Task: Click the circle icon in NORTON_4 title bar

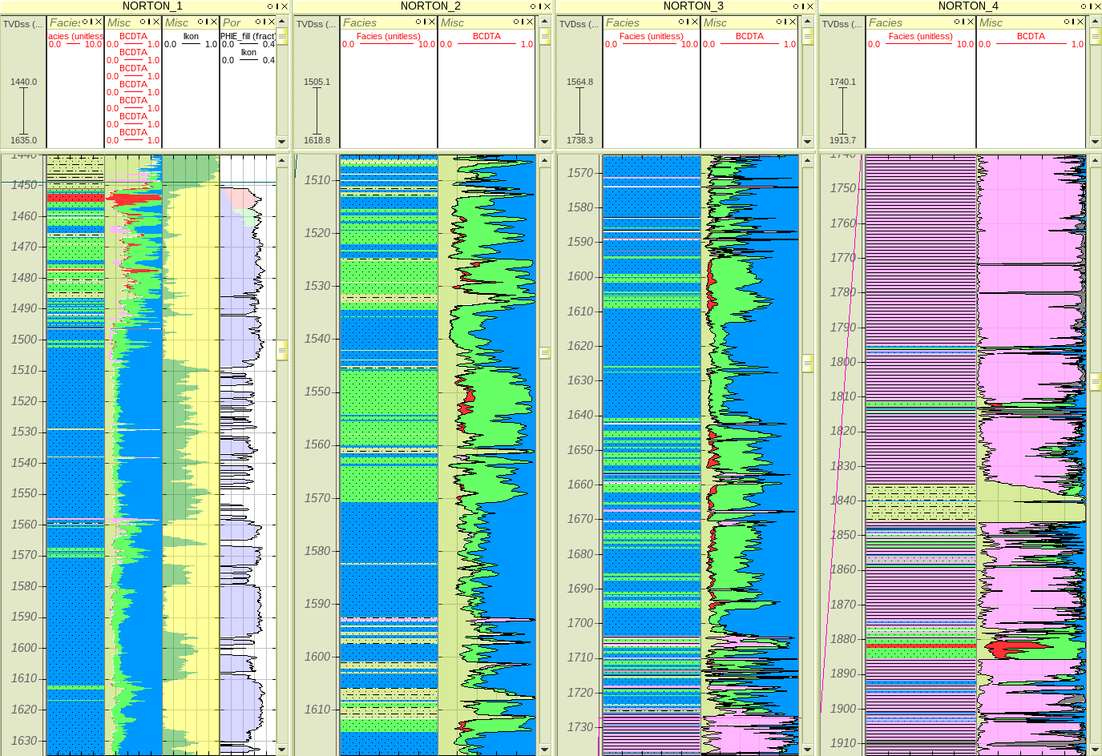Action: tap(1084, 6)
